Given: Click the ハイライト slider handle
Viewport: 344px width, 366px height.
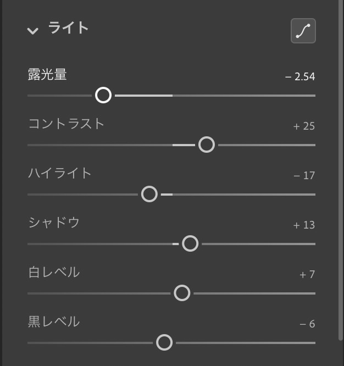Looking at the screenshot, I should tap(149, 194).
